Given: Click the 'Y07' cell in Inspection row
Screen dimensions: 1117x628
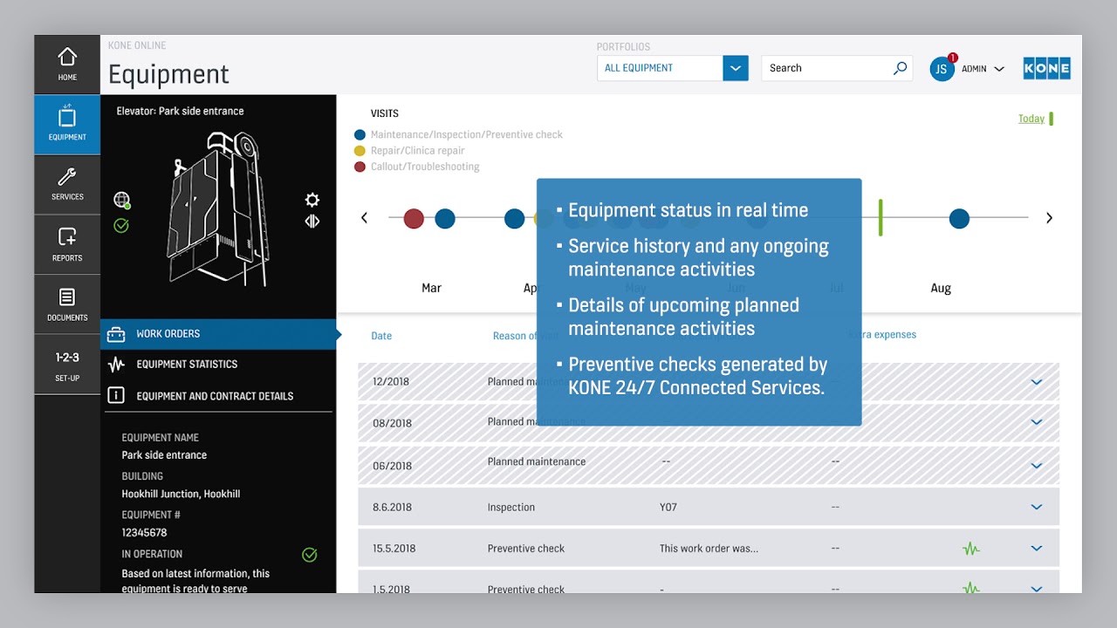Looking at the screenshot, I should click(x=668, y=507).
